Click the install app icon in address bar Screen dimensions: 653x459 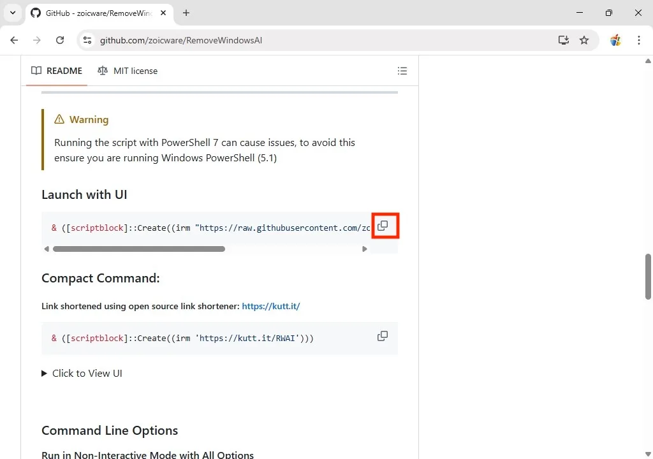[564, 40]
